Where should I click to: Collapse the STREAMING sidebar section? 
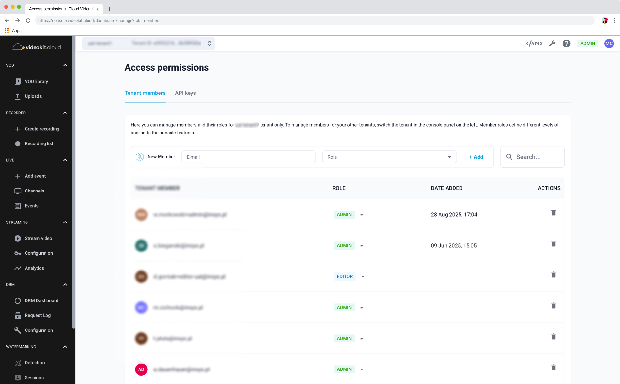point(65,222)
